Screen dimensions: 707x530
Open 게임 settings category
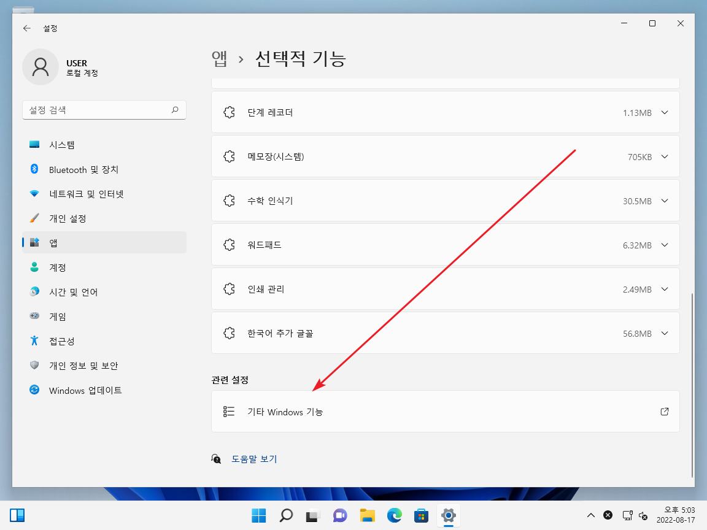tap(104, 317)
